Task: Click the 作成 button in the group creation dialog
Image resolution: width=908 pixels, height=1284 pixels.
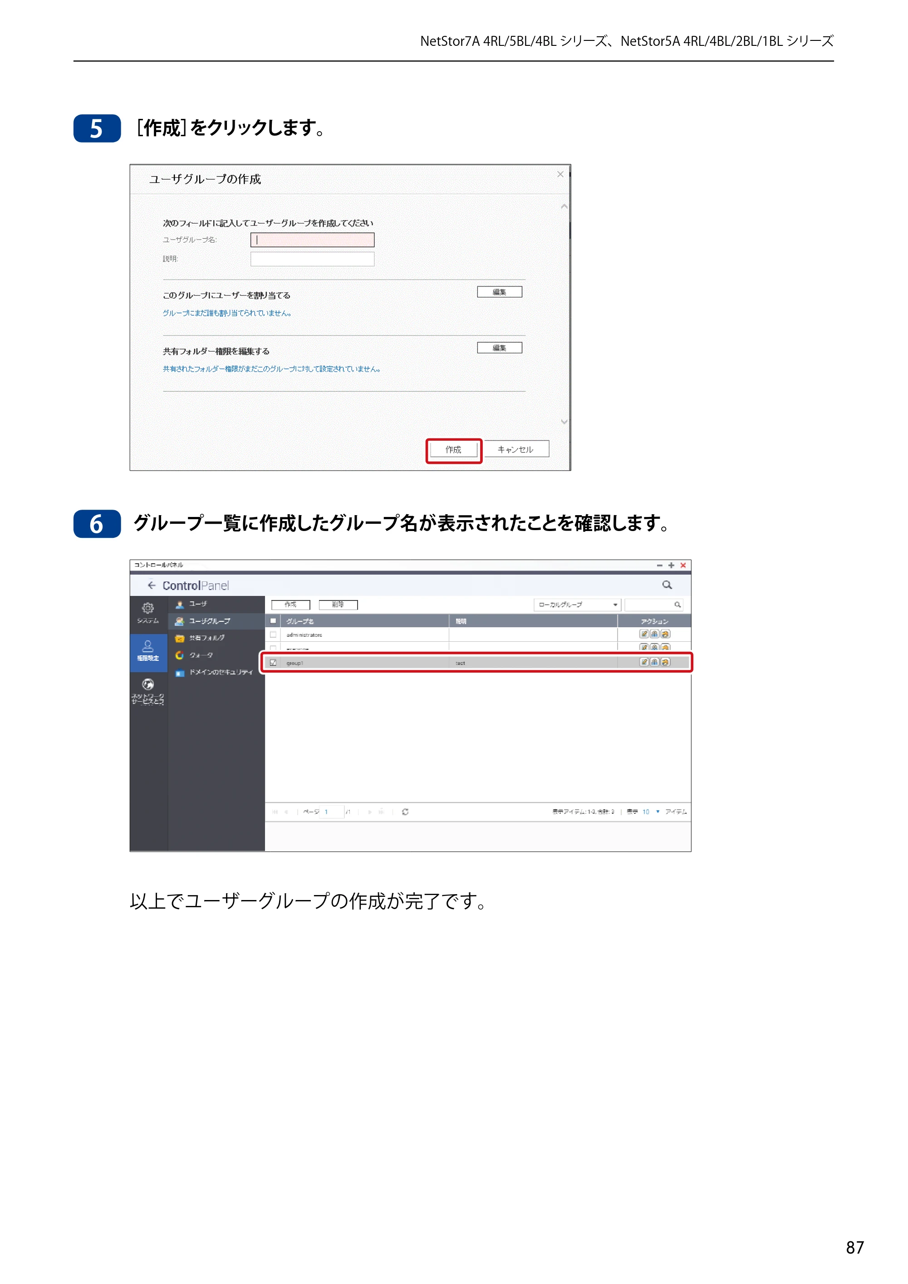Action: point(453,450)
